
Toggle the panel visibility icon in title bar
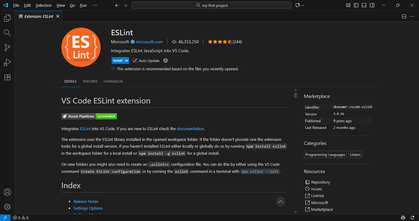click(x=364, y=5)
